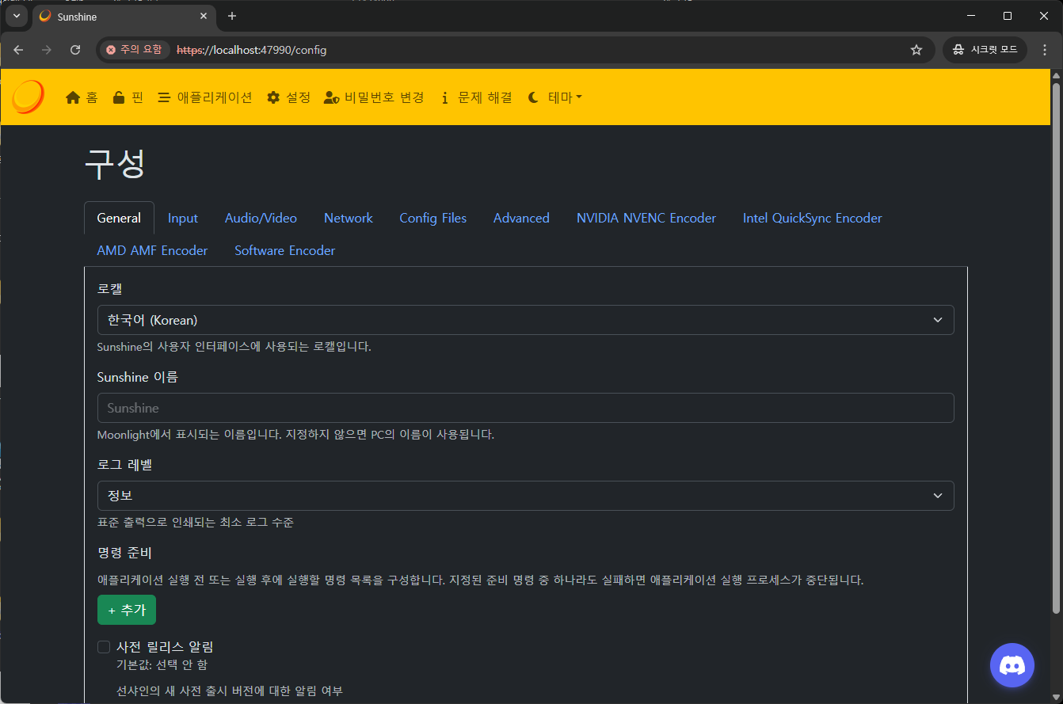Screen dimensions: 1063x704
Task: Switch to the Advanced tab
Action: click(x=521, y=218)
